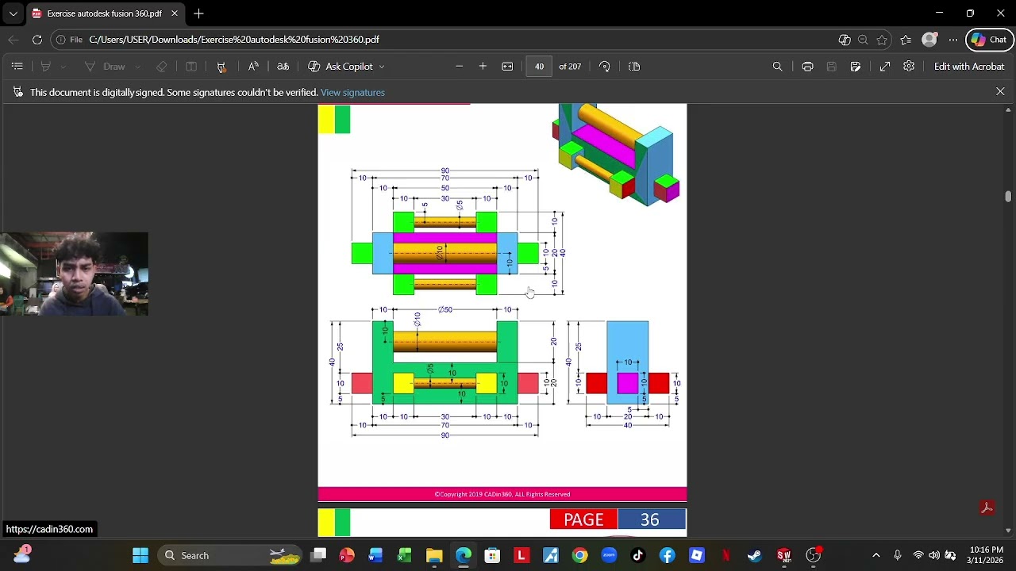Refresh the browser page
The width and height of the screenshot is (1016, 571).
tap(37, 40)
